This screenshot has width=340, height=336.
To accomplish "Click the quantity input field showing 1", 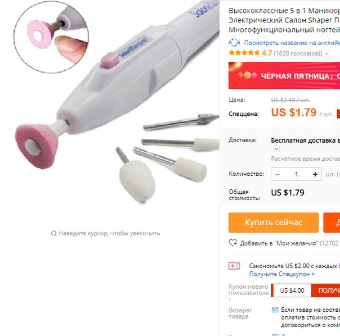I will [x=296, y=174].
